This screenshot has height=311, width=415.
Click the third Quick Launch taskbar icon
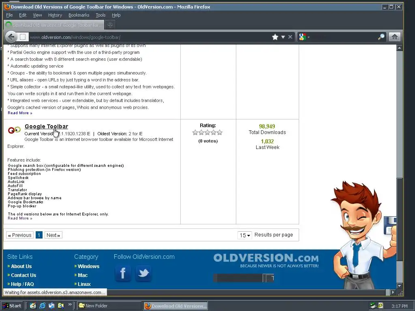[x=51, y=306]
